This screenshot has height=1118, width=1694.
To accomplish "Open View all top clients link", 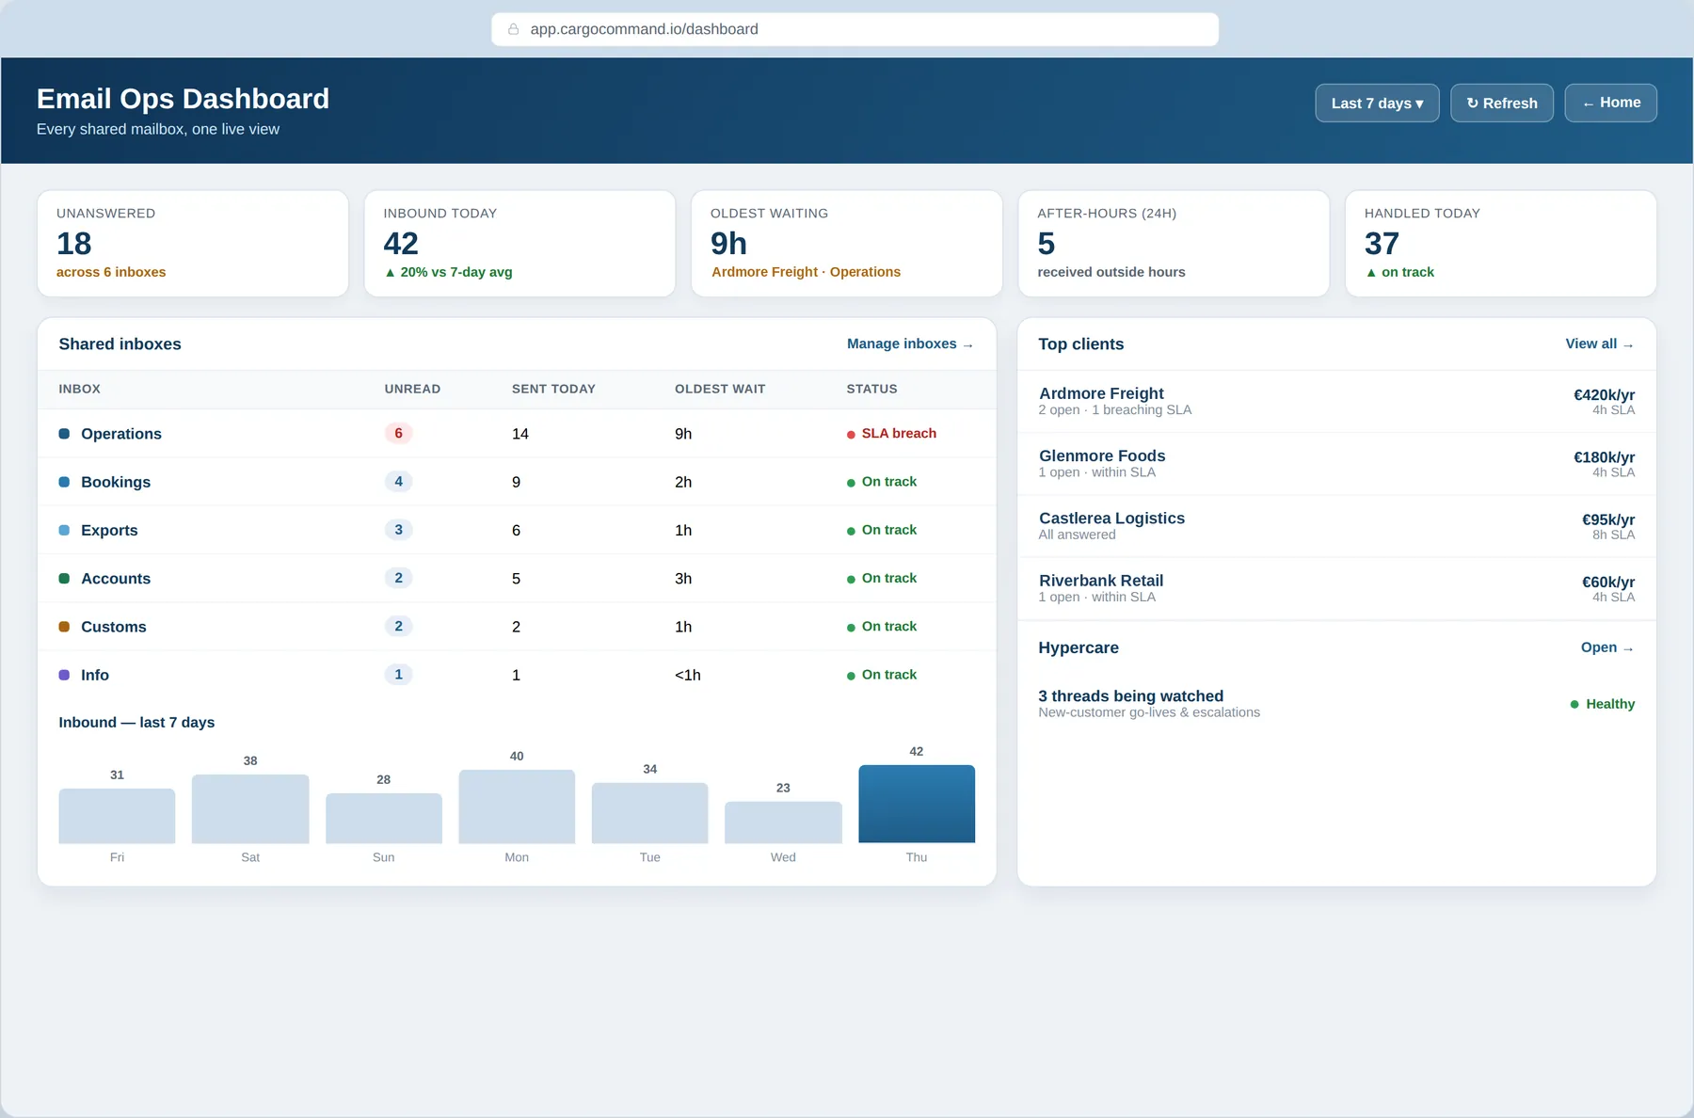I will coord(1599,343).
